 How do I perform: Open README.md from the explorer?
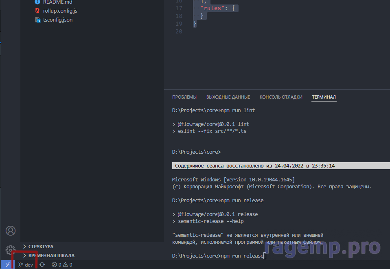(57, 2)
